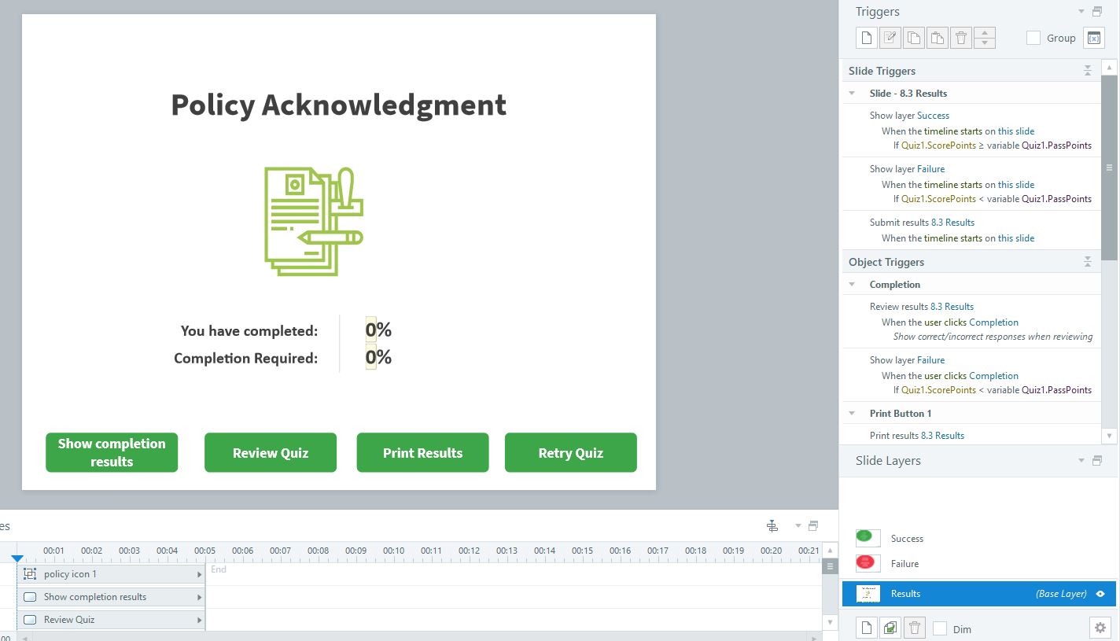This screenshot has height=641, width=1120.
Task: Open the Success layer link in first trigger
Action: [933, 116]
